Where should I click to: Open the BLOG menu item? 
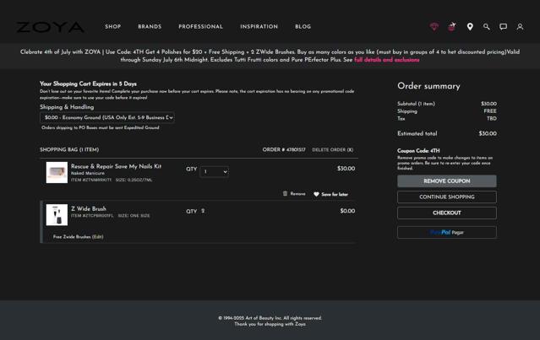point(303,27)
